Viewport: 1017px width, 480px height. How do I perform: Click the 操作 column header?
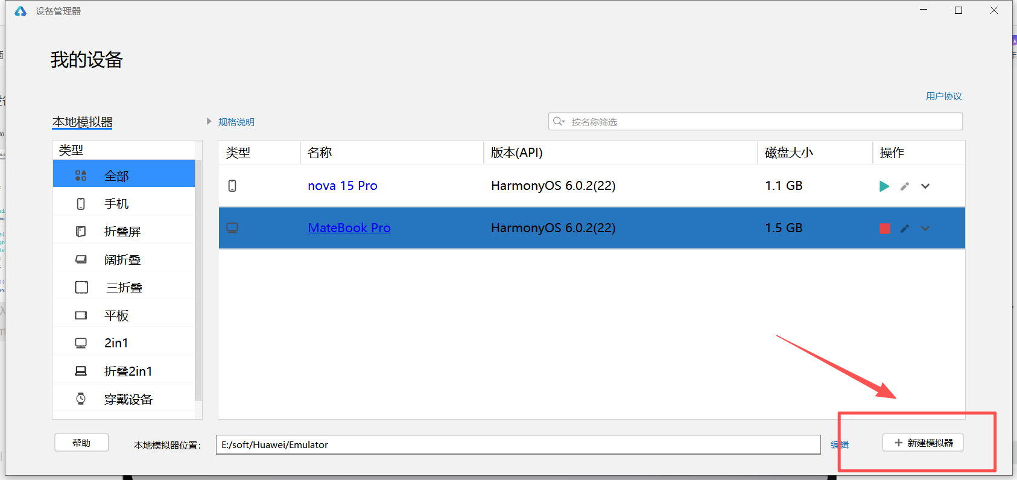(919, 153)
